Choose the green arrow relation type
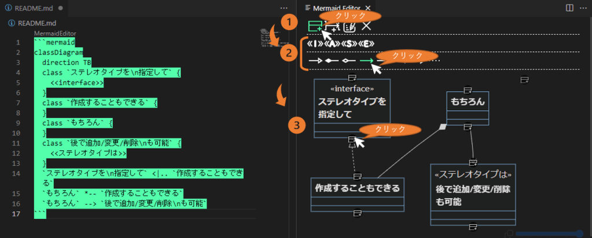The height and width of the screenshot is (238, 592). coord(366,60)
